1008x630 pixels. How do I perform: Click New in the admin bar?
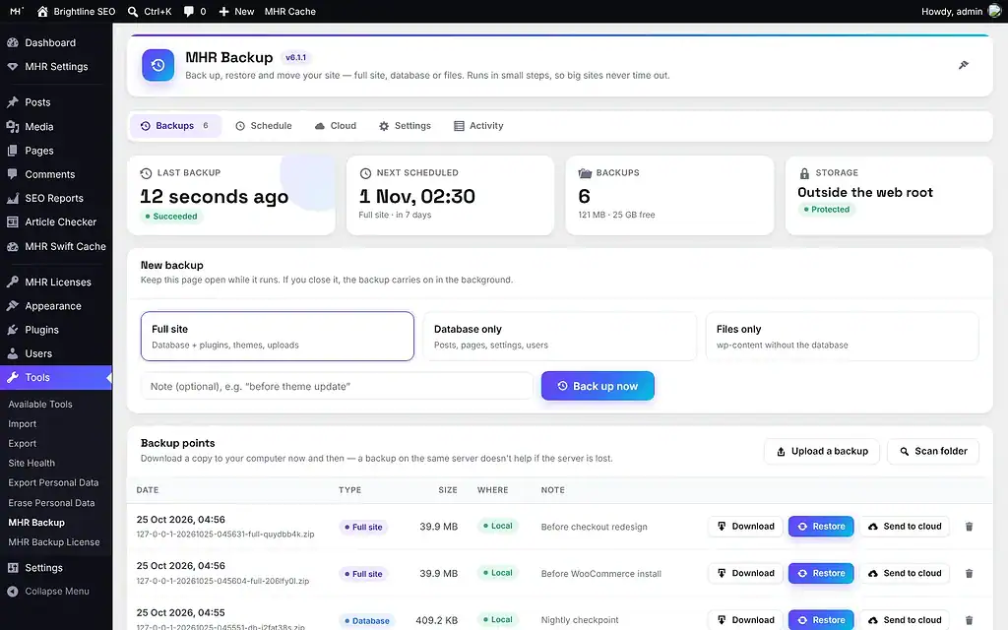[236, 11]
